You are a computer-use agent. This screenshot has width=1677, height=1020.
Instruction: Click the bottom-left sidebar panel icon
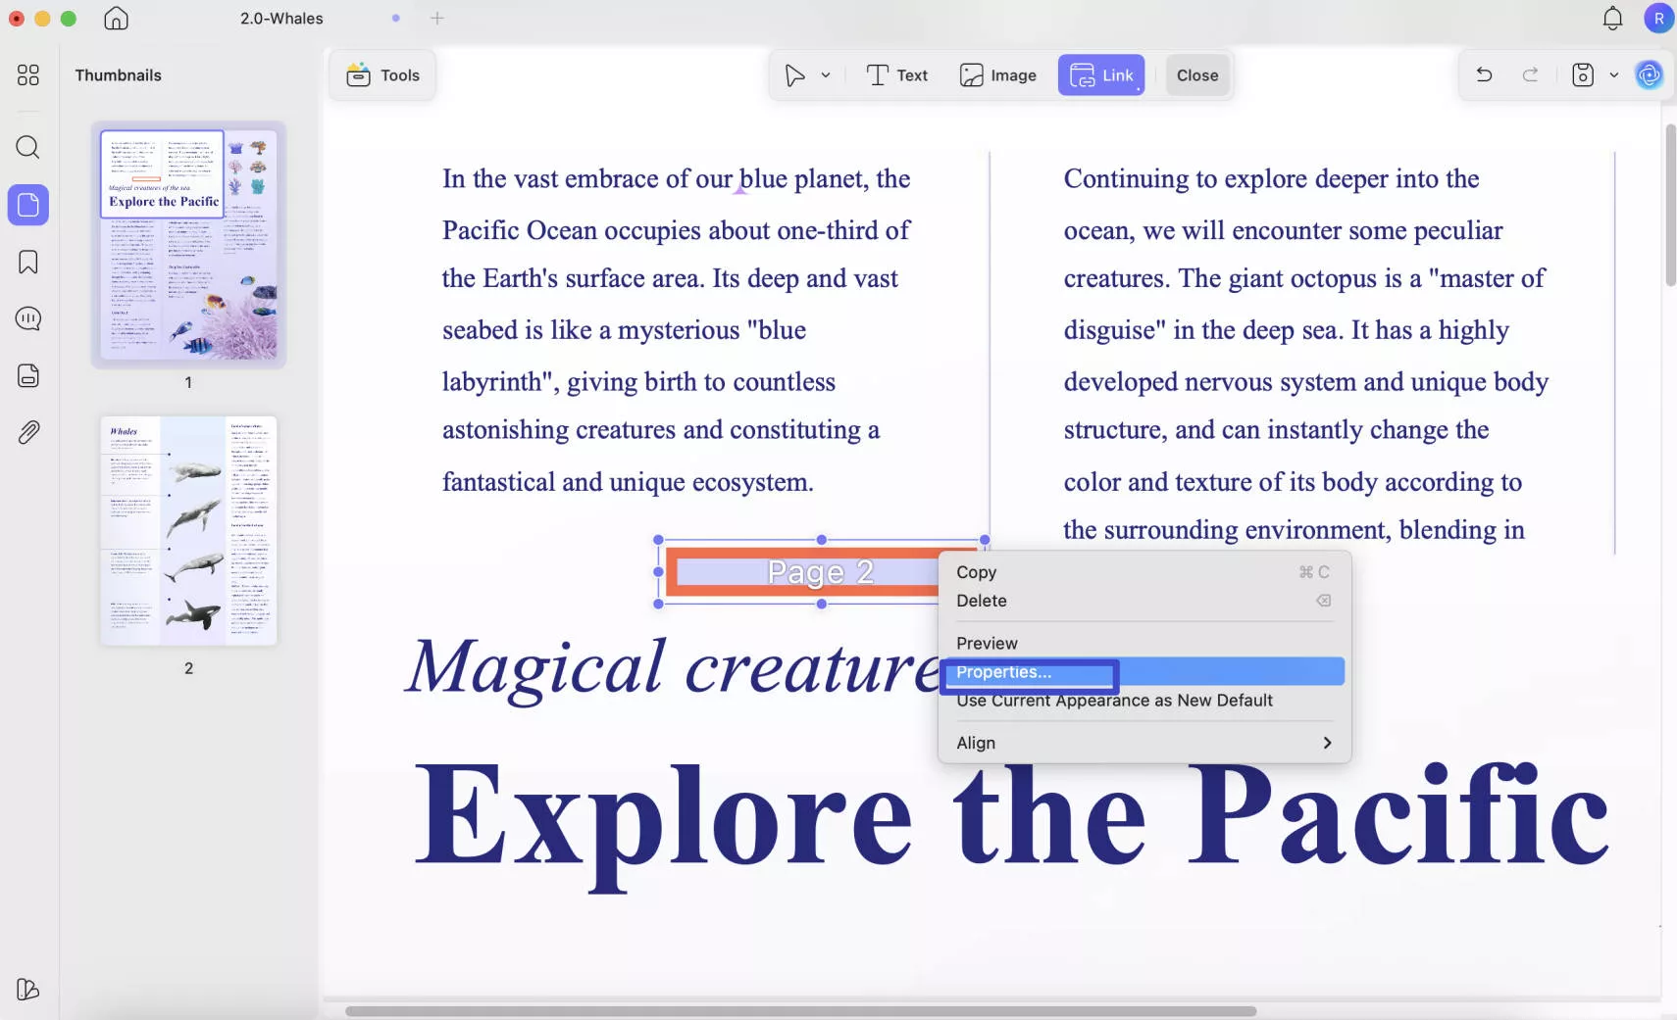tap(28, 989)
